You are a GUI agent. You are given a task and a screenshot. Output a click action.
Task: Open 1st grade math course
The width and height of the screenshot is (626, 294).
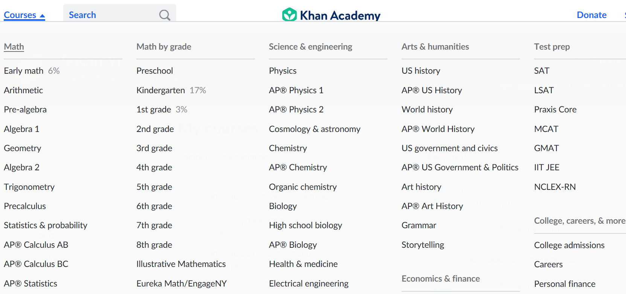coord(154,109)
